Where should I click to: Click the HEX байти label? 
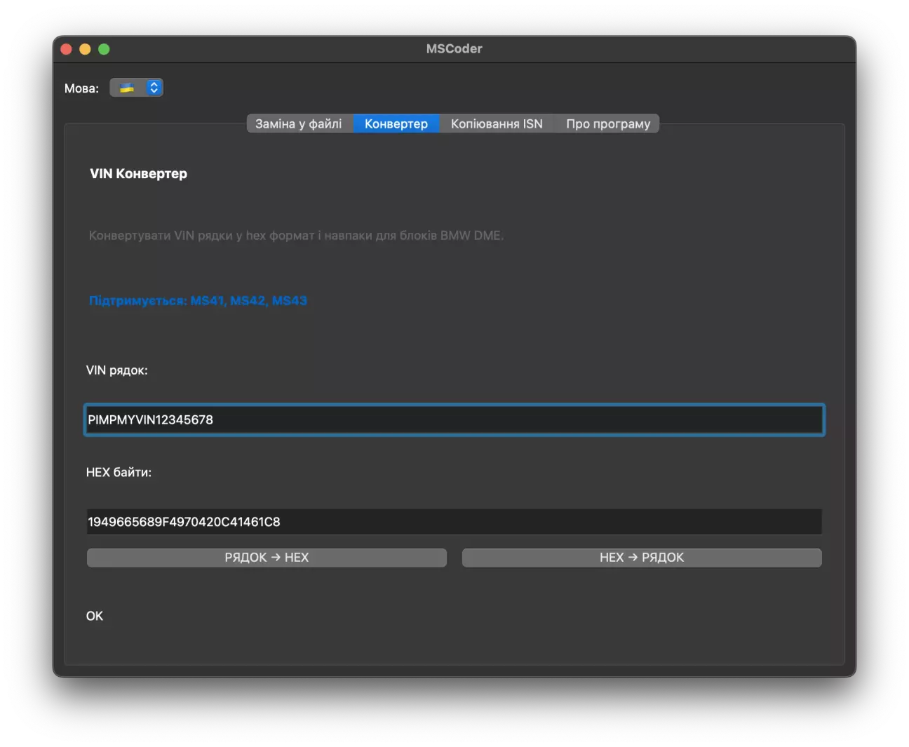coord(119,473)
